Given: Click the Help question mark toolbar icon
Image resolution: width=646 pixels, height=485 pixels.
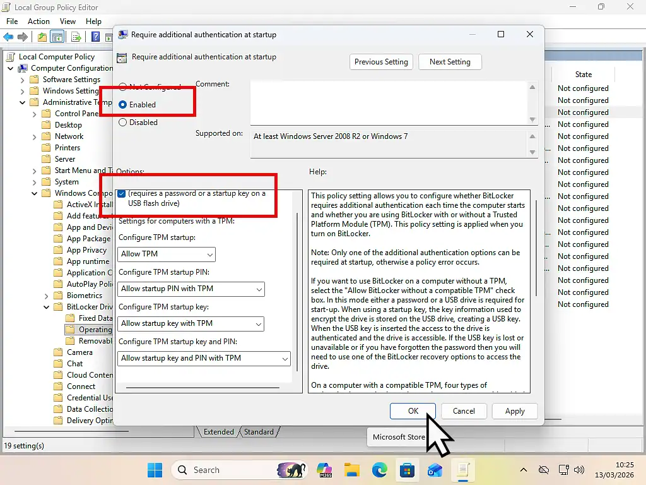Looking at the screenshot, I should point(95,37).
